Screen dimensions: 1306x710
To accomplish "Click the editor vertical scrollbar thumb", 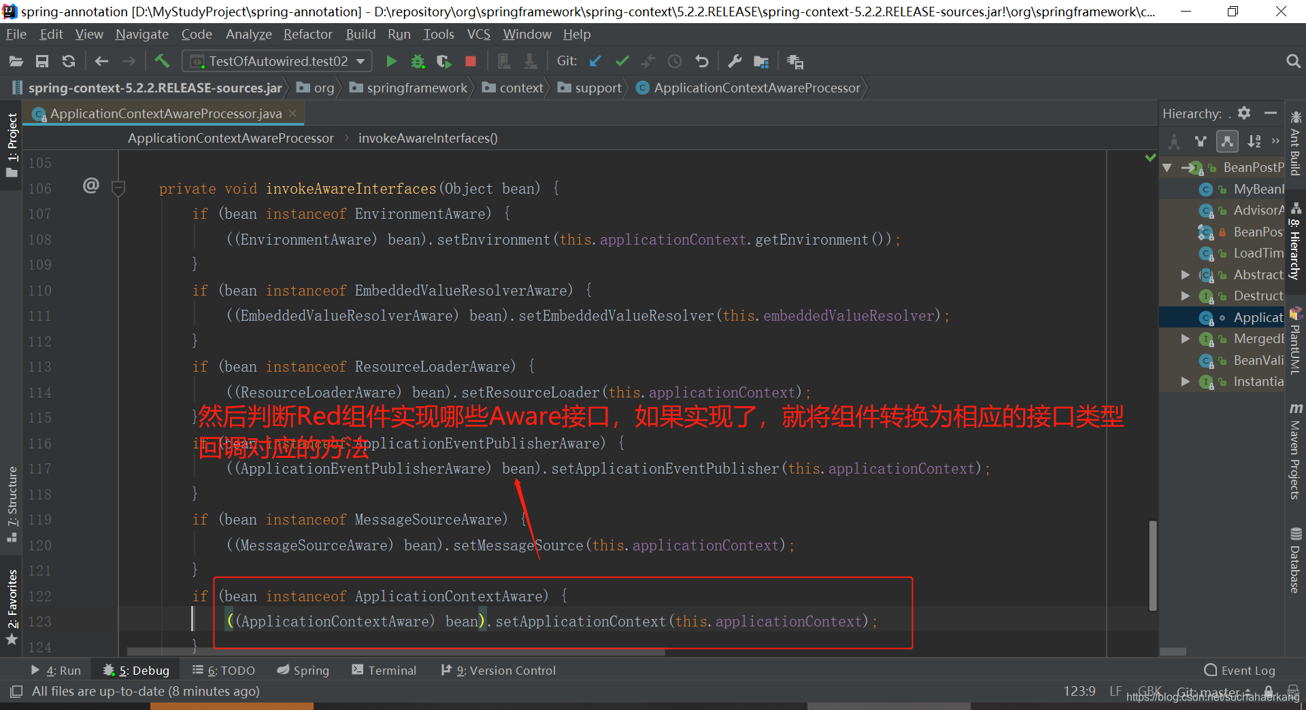I will pyautogui.click(x=1153, y=566).
